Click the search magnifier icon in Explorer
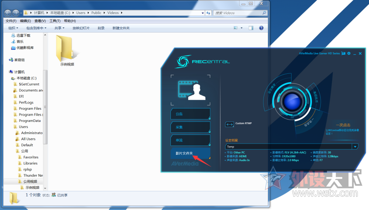The image size is (369, 210). [x=264, y=13]
